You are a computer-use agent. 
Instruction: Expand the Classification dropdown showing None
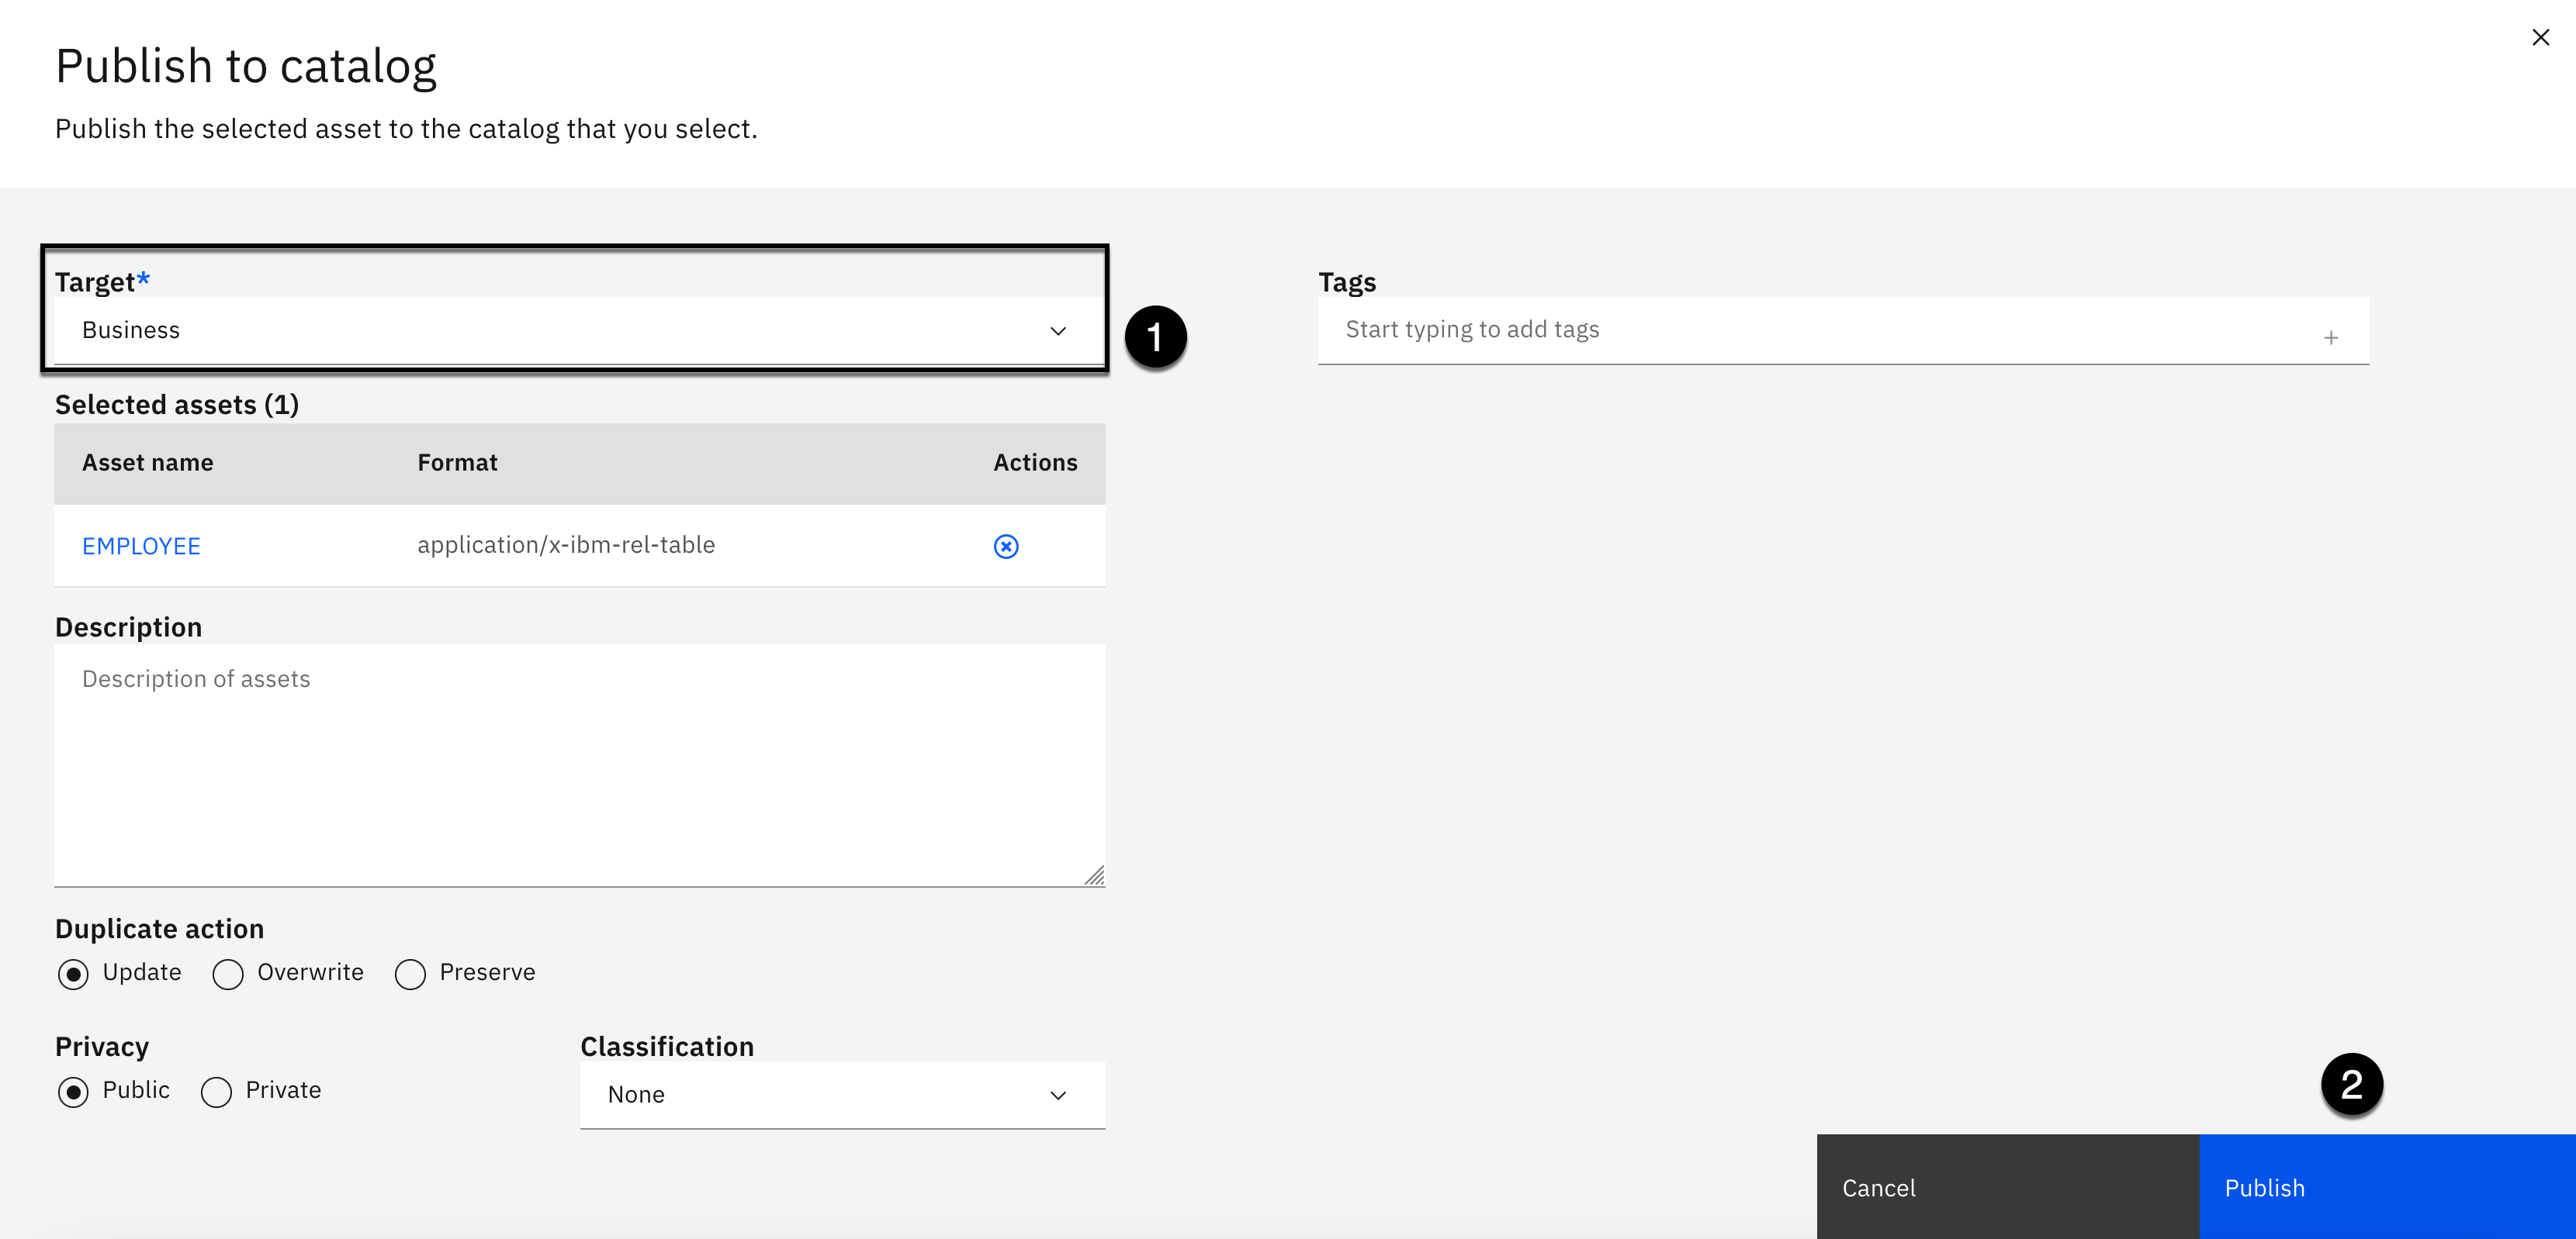(x=820, y=1095)
